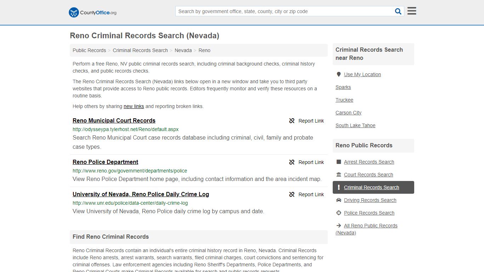Screen dimensions: 484x272
Task: Open Reno Municipal Court Records link
Action: (114, 120)
